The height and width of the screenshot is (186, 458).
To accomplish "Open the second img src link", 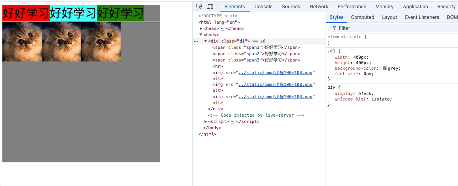I will tap(276, 85).
